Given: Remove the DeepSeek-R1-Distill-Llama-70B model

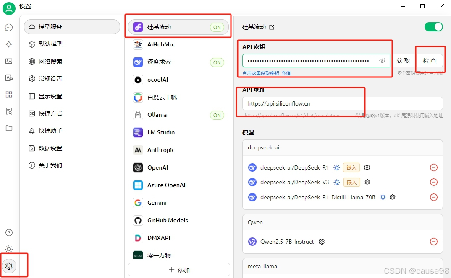Looking at the screenshot, I should (434, 197).
